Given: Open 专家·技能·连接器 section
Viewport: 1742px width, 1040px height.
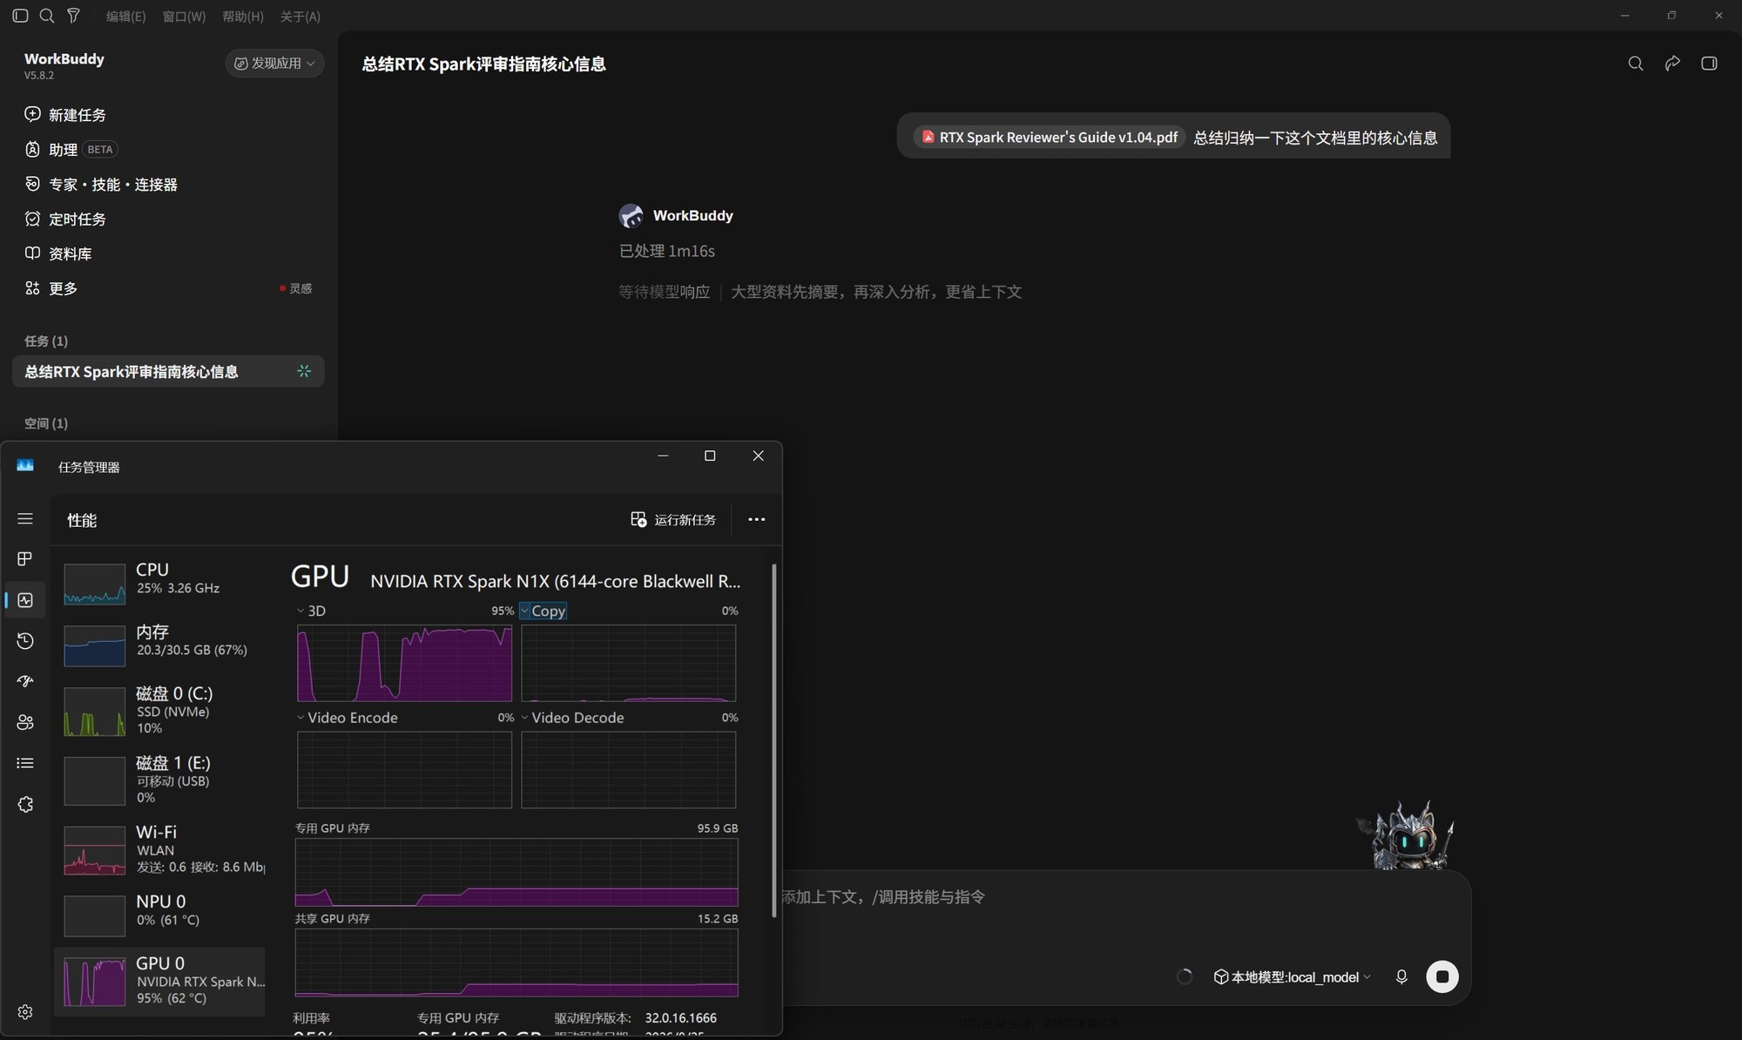Looking at the screenshot, I should click(x=101, y=185).
